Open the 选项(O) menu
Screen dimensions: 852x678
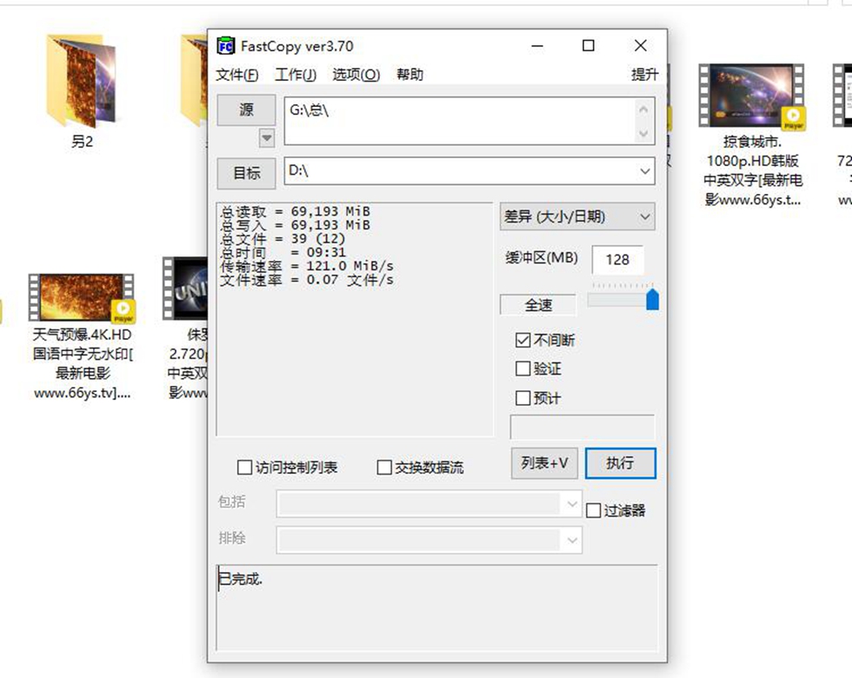(x=355, y=75)
